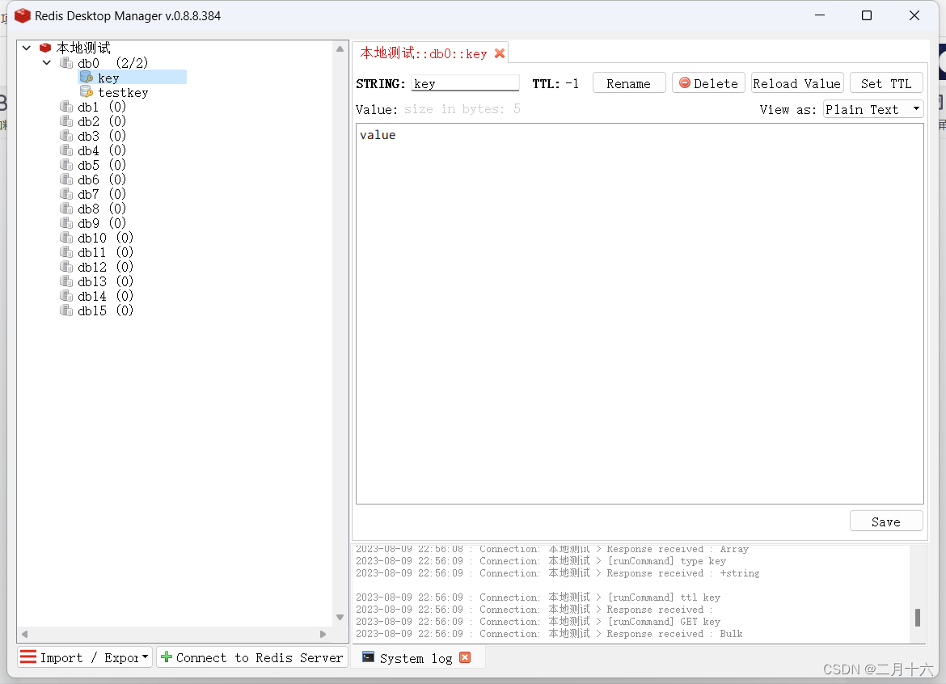Click the db14 database icon
The height and width of the screenshot is (684, 946).
(66, 296)
